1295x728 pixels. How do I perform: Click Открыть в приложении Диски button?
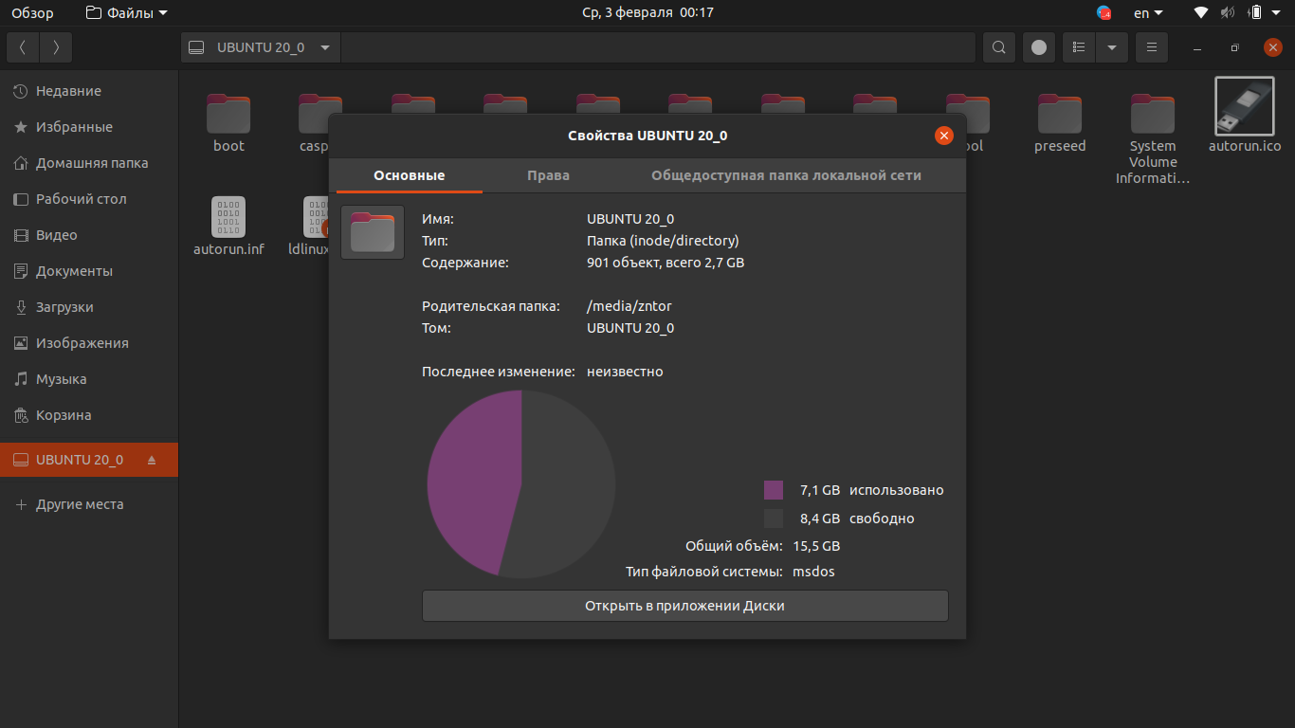pos(684,606)
